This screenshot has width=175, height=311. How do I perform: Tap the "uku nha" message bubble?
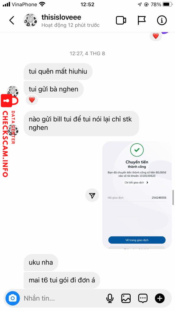coord(41,262)
